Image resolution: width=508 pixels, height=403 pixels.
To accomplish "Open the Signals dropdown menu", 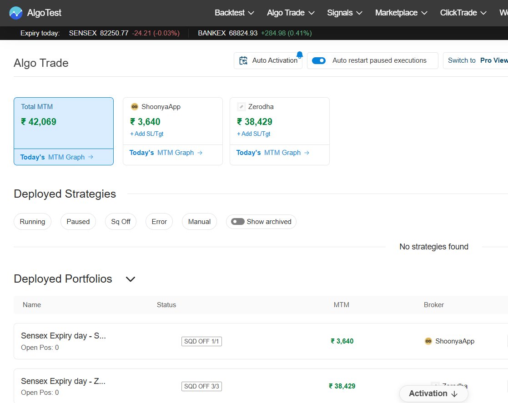I will pyautogui.click(x=344, y=13).
